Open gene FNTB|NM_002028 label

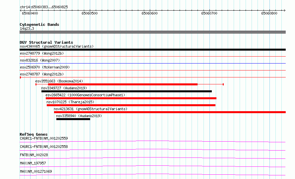click(34, 155)
